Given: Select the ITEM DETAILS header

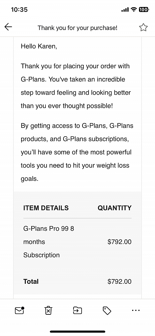Looking at the screenshot, I should [x=46, y=208].
